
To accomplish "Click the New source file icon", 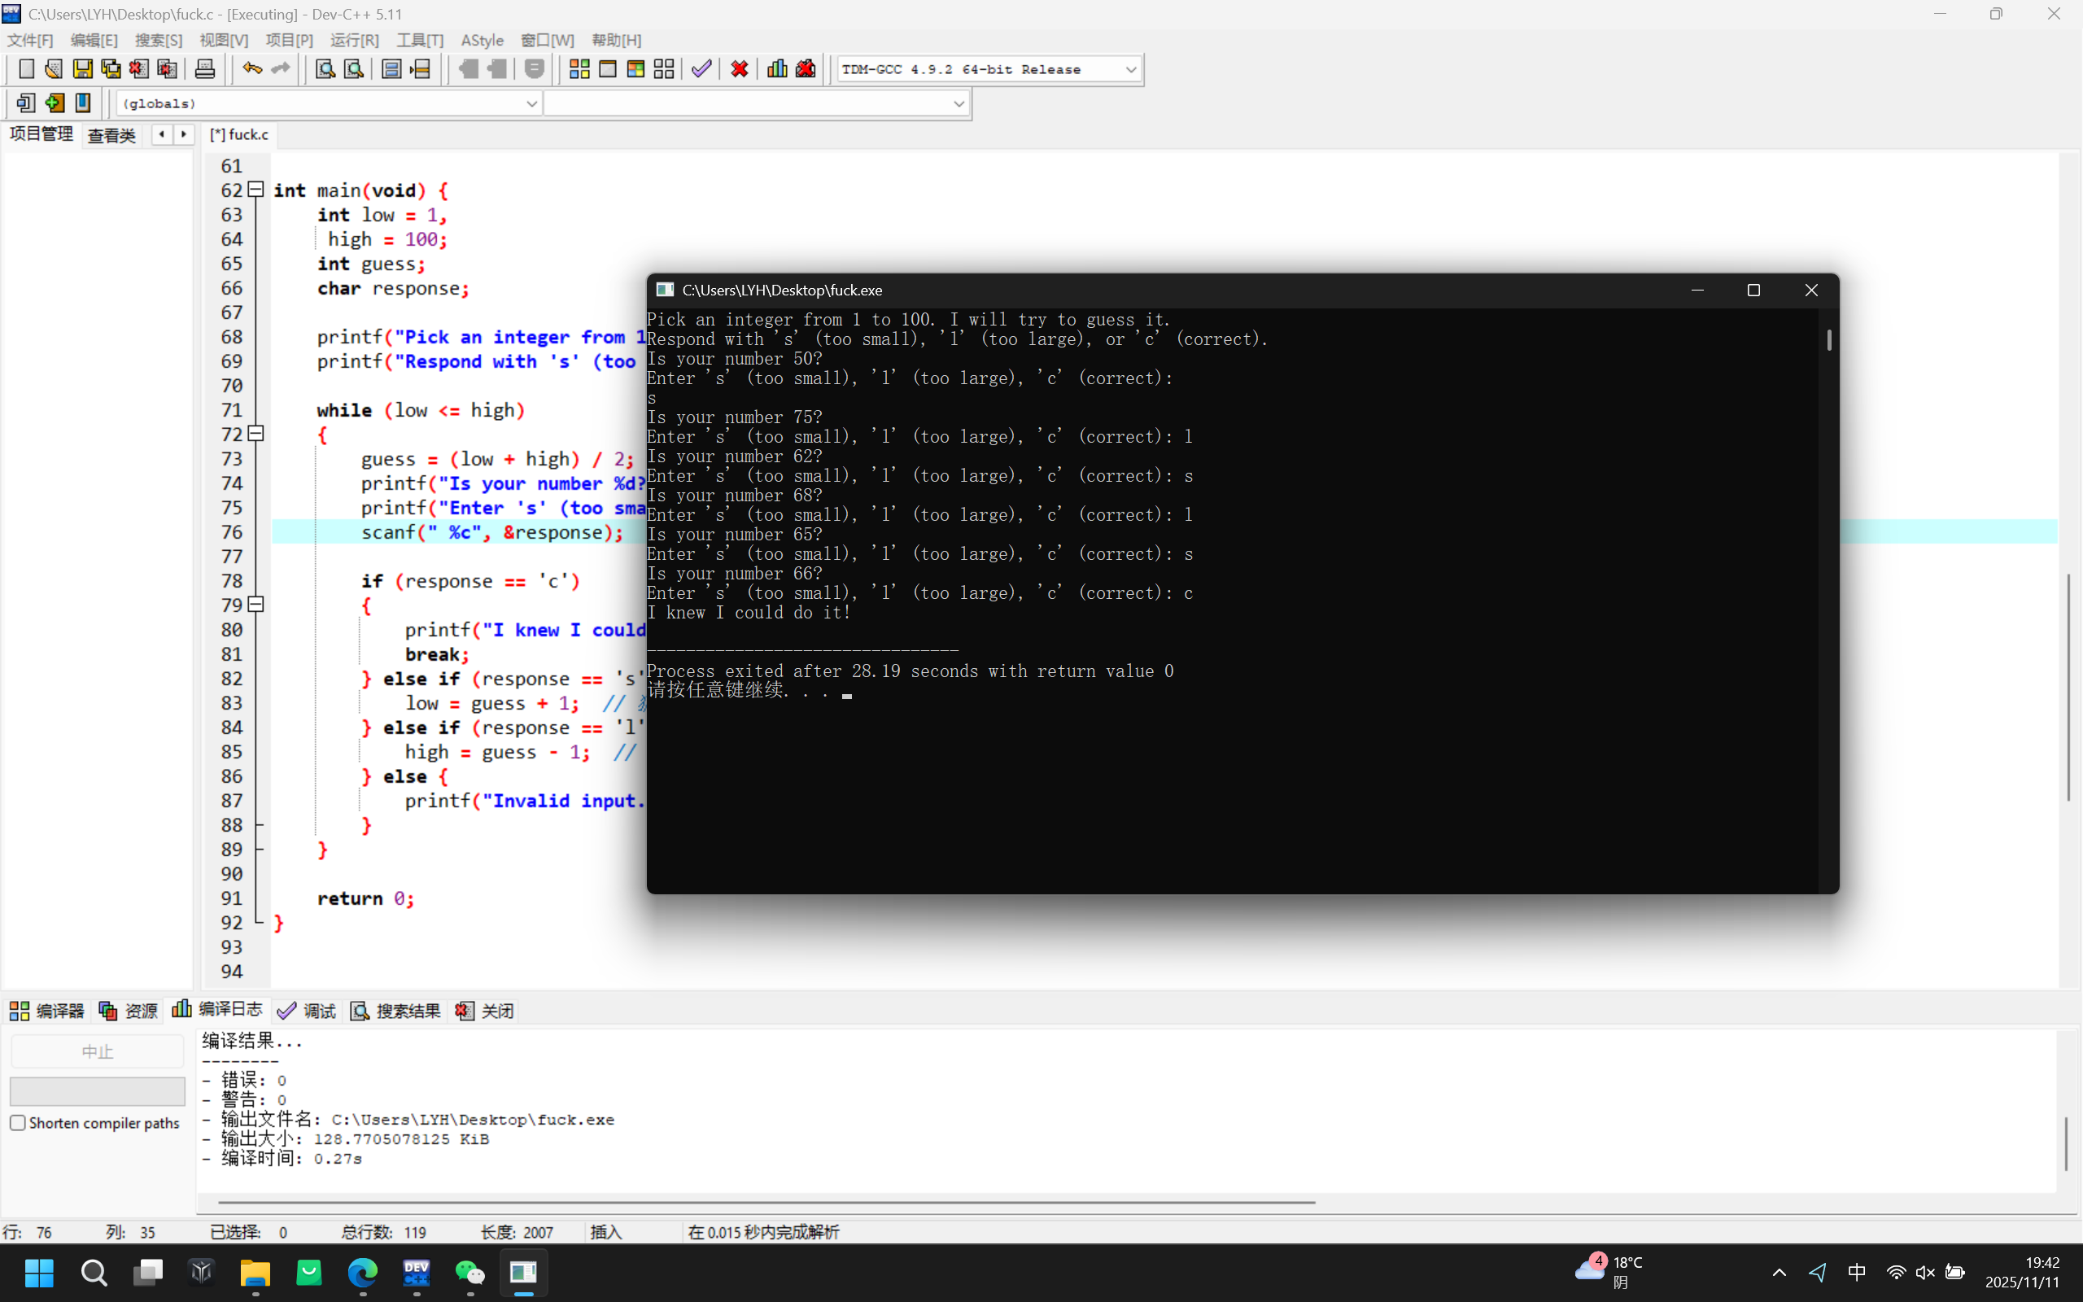I will pyautogui.click(x=26, y=69).
